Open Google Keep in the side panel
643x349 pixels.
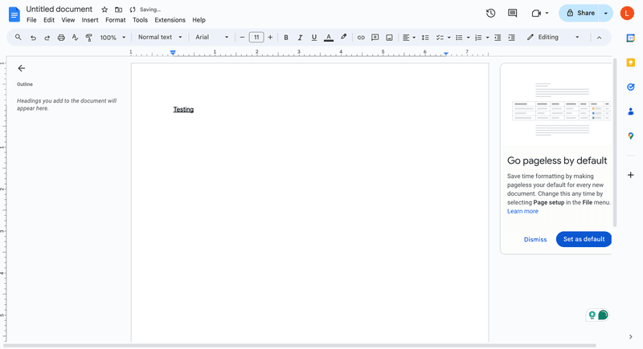tap(631, 63)
